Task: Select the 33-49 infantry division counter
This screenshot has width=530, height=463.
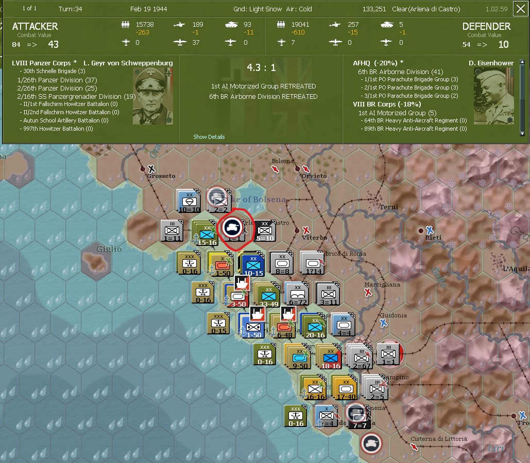Action: [x=268, y=295]
